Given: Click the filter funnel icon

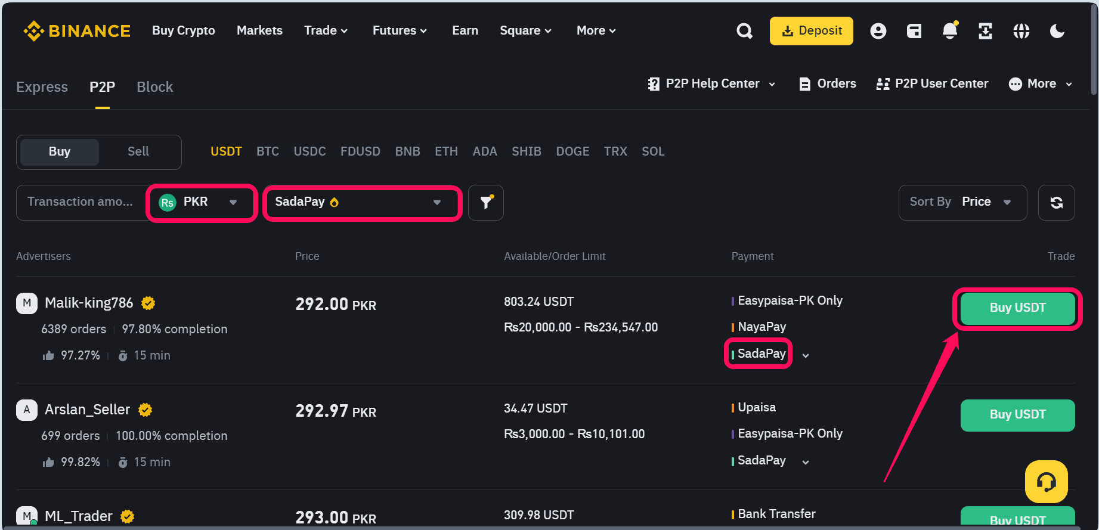Looking at the screenshot, I should pyautogui.click(x=486, y=203).
